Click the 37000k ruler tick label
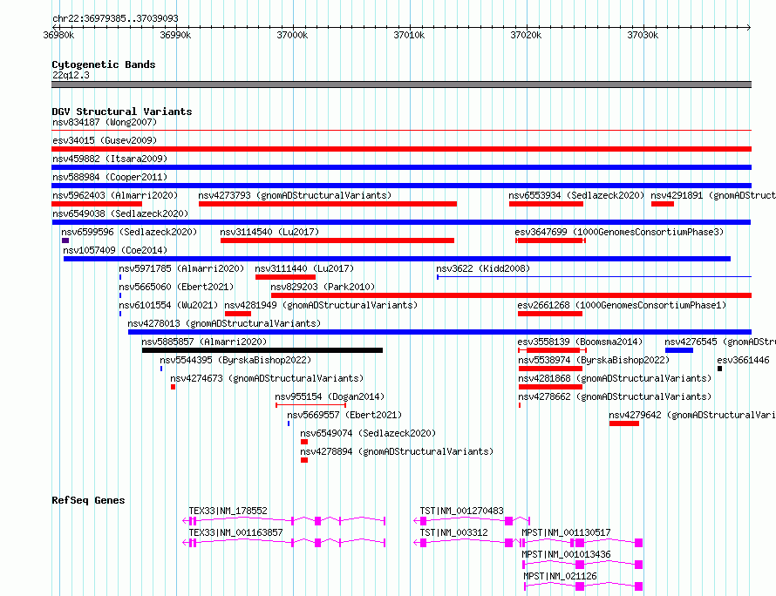The image size is (776, 596). (x=292, y=35)
